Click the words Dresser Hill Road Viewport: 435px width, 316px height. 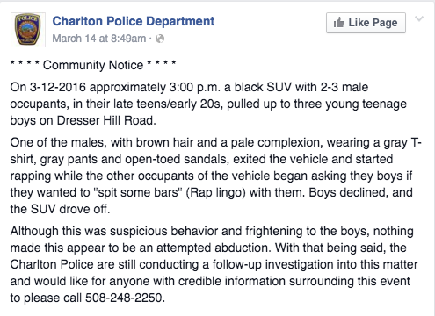[105, 120]
